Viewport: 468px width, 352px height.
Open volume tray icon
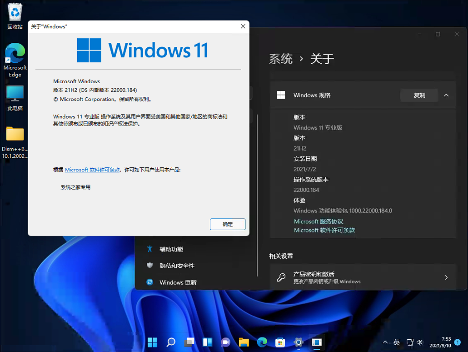(x=420, y=342)
